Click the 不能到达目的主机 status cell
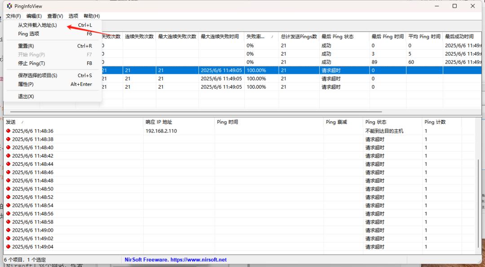 pos(384,131)
